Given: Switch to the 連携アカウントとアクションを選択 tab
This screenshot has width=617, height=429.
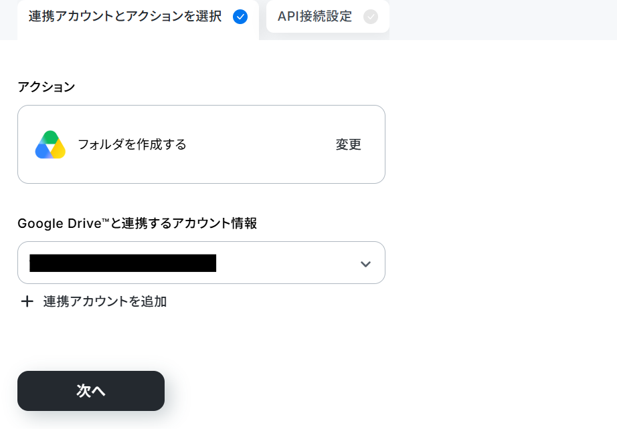Looking at the screenshot, I should coord(138,19).
